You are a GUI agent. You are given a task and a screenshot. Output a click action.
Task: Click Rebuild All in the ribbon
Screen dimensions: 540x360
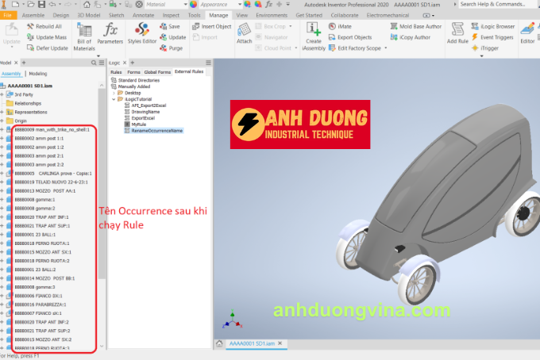pyautogui.click(x=48, y=26)
